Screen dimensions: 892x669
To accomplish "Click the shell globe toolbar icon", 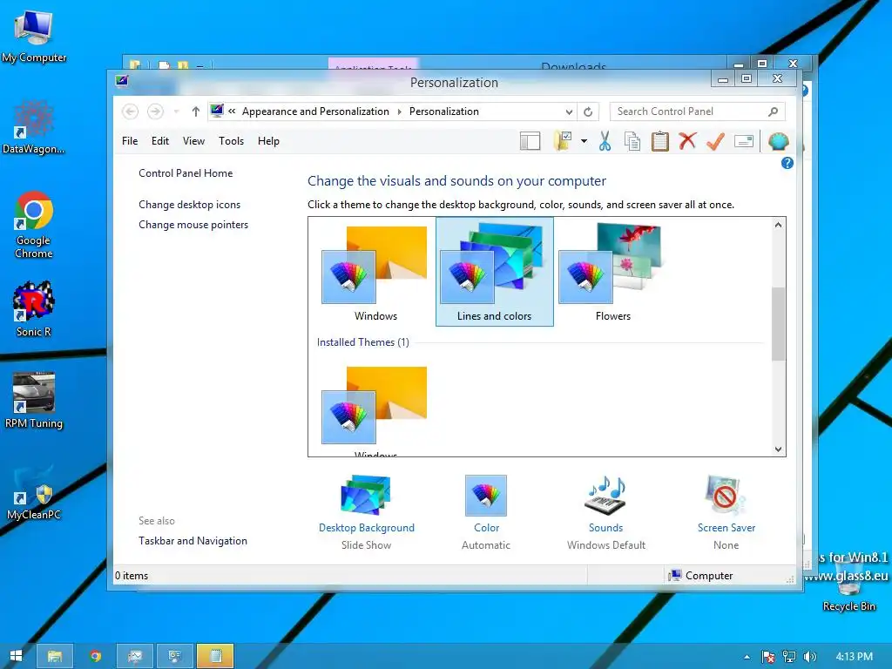I will [778, 140].
